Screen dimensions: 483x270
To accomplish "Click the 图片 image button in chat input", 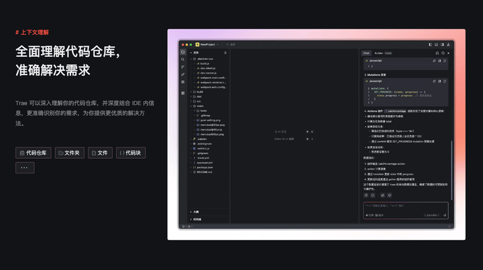I will (379, 215).
